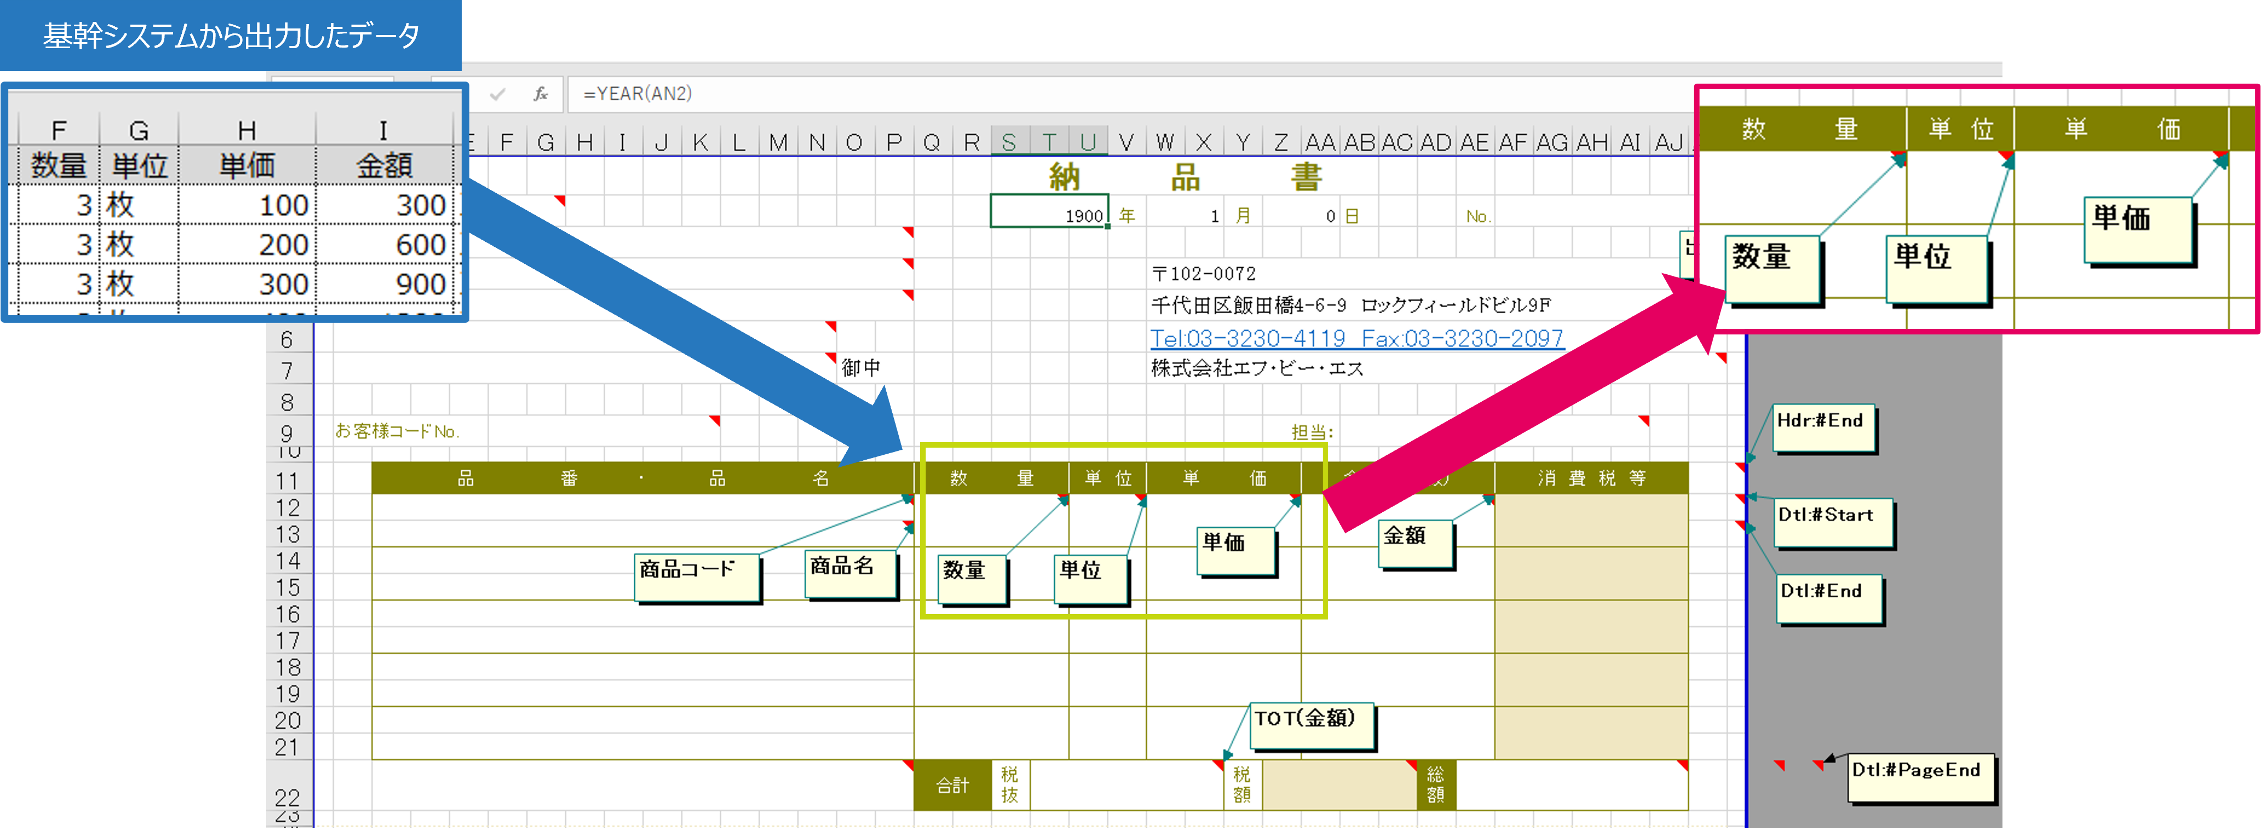Image resolution: width=2261 pixels, height=828 pixels.
Task: Select row header 14
Action: coord(288,560)
